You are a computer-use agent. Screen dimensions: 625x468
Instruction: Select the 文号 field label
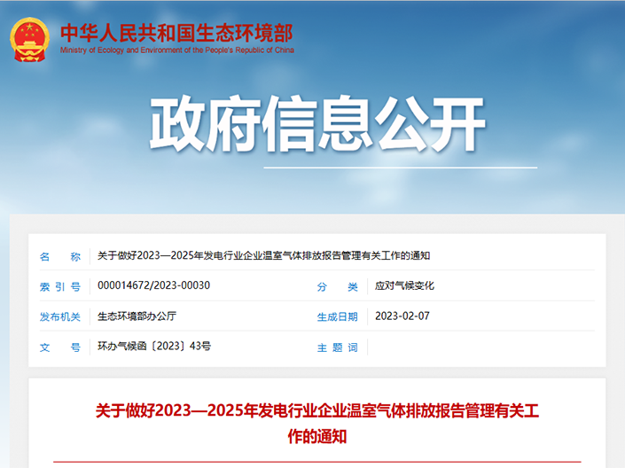pyautogui.click(x=59, y=347)
